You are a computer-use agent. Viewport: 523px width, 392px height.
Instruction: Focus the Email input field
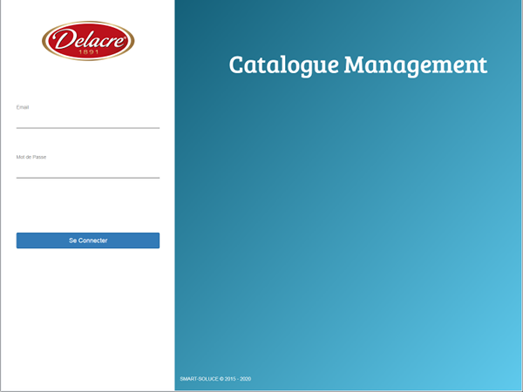87,120
